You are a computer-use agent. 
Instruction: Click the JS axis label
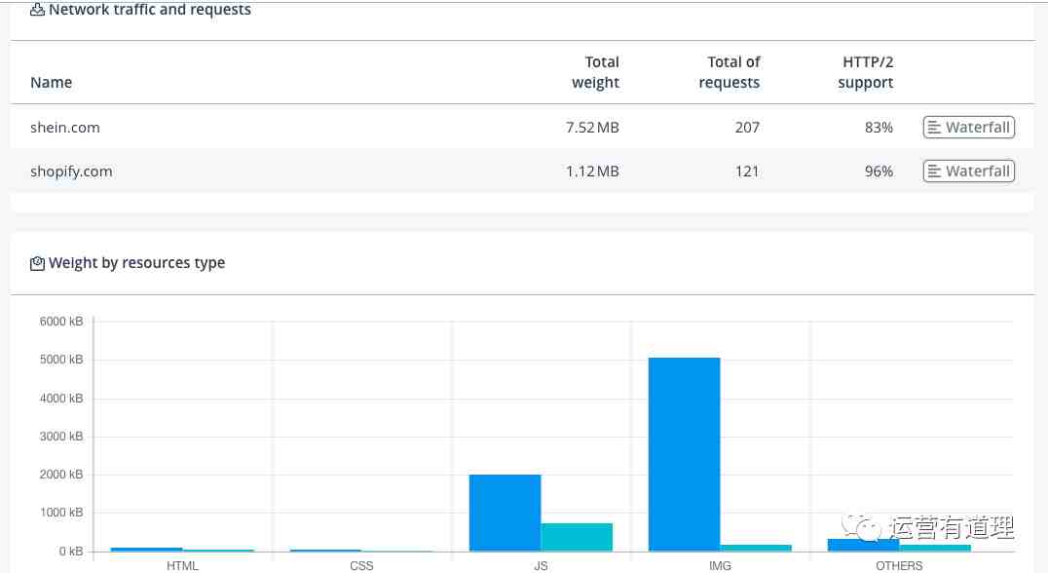(x=541, y=565)
